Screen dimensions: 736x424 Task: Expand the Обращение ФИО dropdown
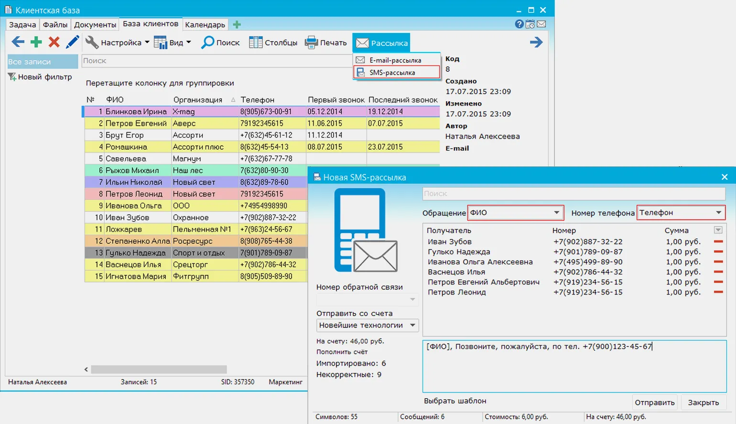(556, 213)
